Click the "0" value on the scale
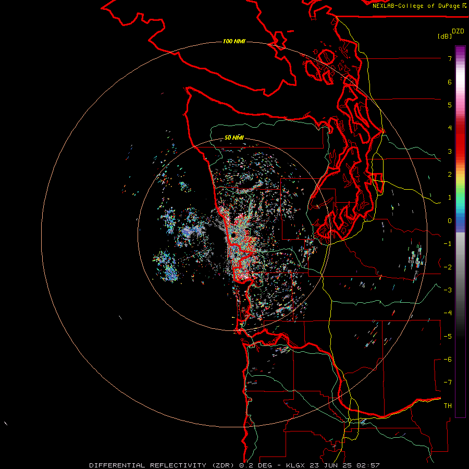 (x=450, y=221)
